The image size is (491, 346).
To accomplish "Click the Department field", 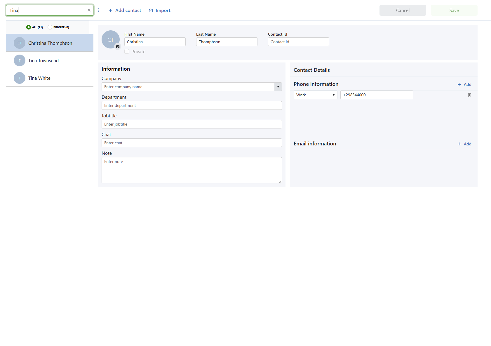I will point(192,105).
